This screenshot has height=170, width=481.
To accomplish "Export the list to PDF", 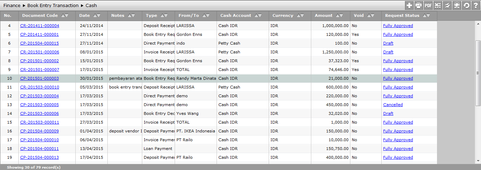I will tap(428, 5).
